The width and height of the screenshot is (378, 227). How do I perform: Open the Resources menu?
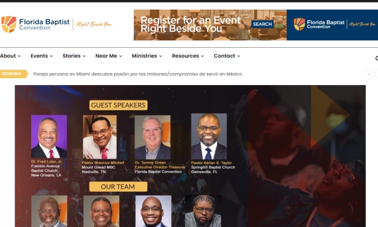tap(188, 56)
